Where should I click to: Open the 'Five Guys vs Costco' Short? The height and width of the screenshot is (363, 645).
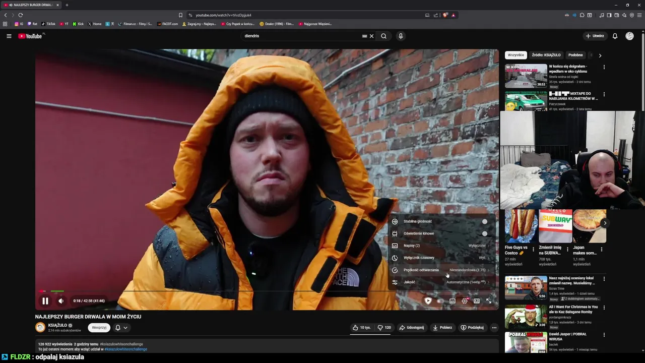pyautogui.click(x=521, y=226)
